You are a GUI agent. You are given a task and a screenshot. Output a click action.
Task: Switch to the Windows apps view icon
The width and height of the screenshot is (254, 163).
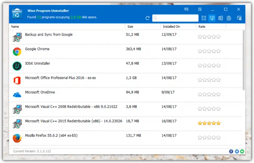(x=221, y=18)
